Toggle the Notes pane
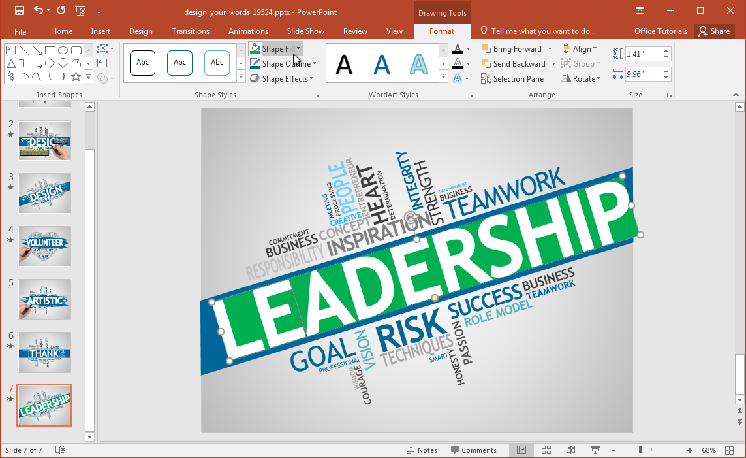746x458 pixels. click(422, 450)
